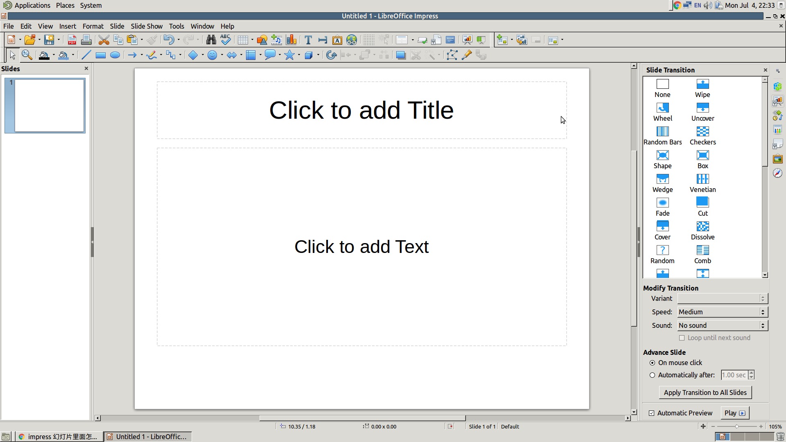
Task: Click the Print icon in toolbar
Action: [x=86, y=40]
